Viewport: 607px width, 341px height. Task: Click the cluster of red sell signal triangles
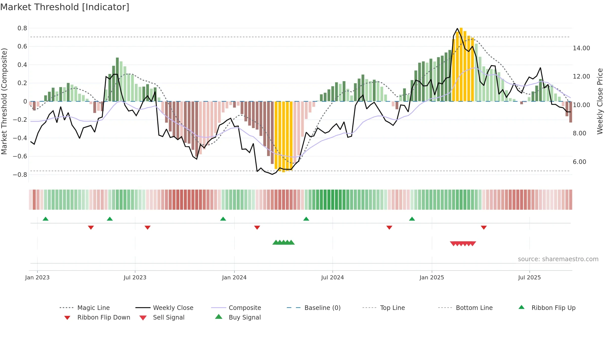(463, 244)
